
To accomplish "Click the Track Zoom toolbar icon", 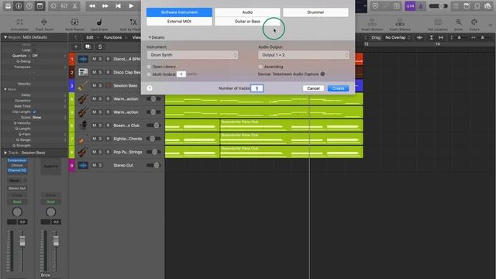I will click(44, 22).
